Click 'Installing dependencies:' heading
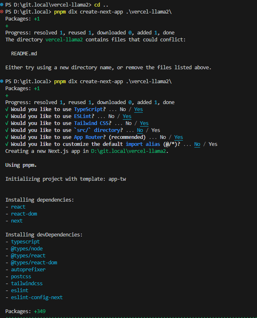Viewport: 257px width, 318px height. click(40, 200)
